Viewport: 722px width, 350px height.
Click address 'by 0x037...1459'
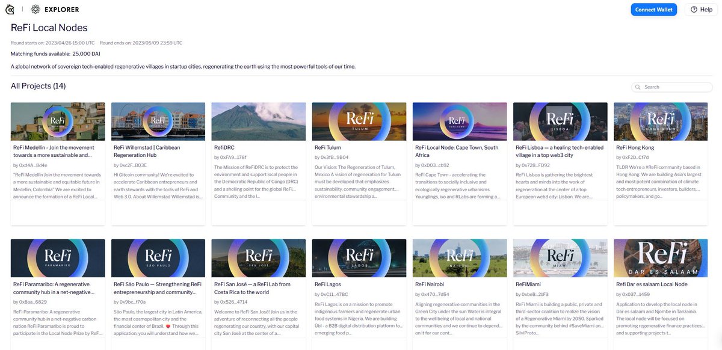point(633,294)
